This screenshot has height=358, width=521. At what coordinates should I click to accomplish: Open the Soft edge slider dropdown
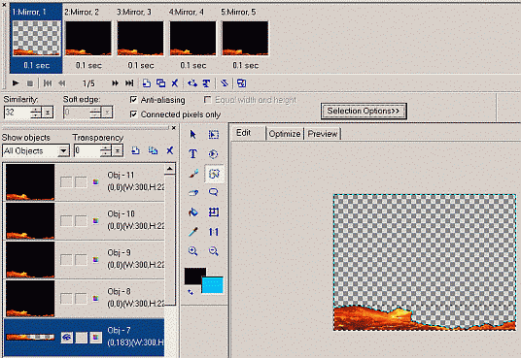pyautogui.click(x=107, y=113)
